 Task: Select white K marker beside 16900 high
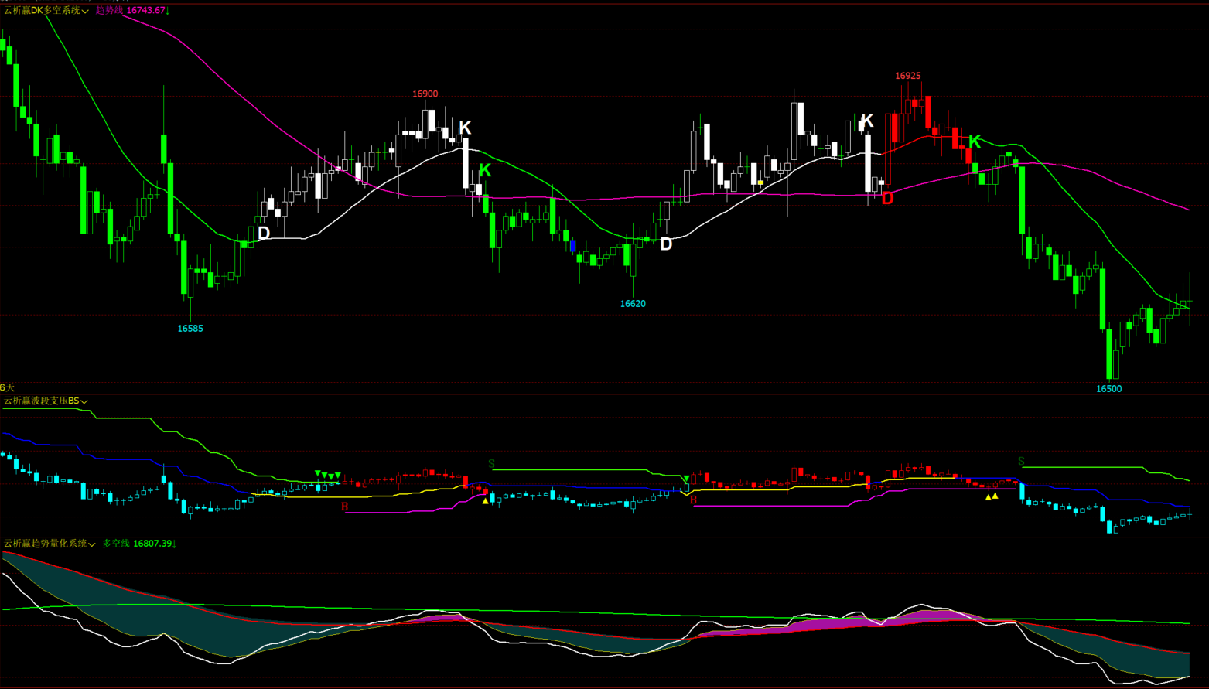(x=465, y=128)
